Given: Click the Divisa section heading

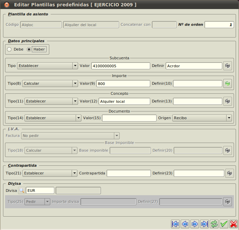Looking at the screenshot, I should [14, 183].
